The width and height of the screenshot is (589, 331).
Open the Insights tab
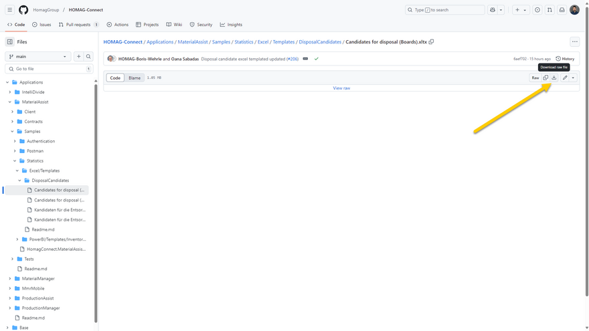coord(231,24)
